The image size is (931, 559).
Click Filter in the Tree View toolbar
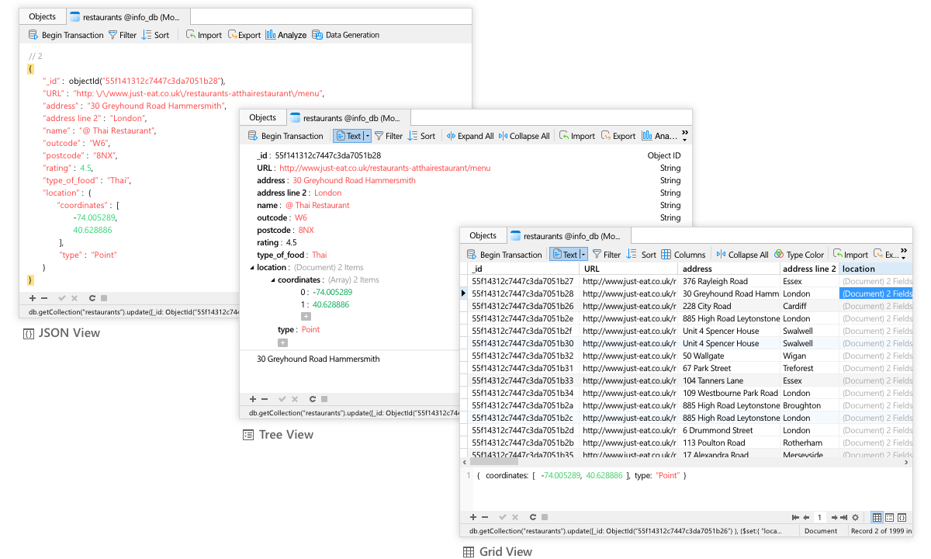(388, 136)
